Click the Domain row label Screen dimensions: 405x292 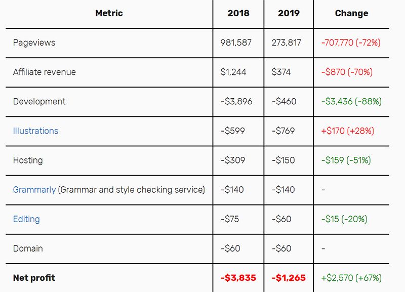[x=28, y=248]
